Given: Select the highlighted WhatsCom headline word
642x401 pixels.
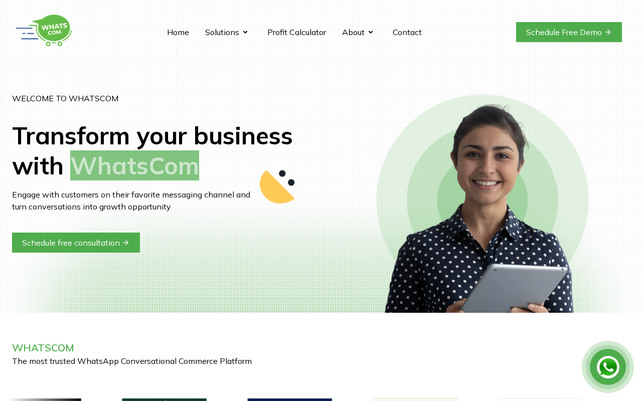Looking at the screenshot, I should [134, 165].
